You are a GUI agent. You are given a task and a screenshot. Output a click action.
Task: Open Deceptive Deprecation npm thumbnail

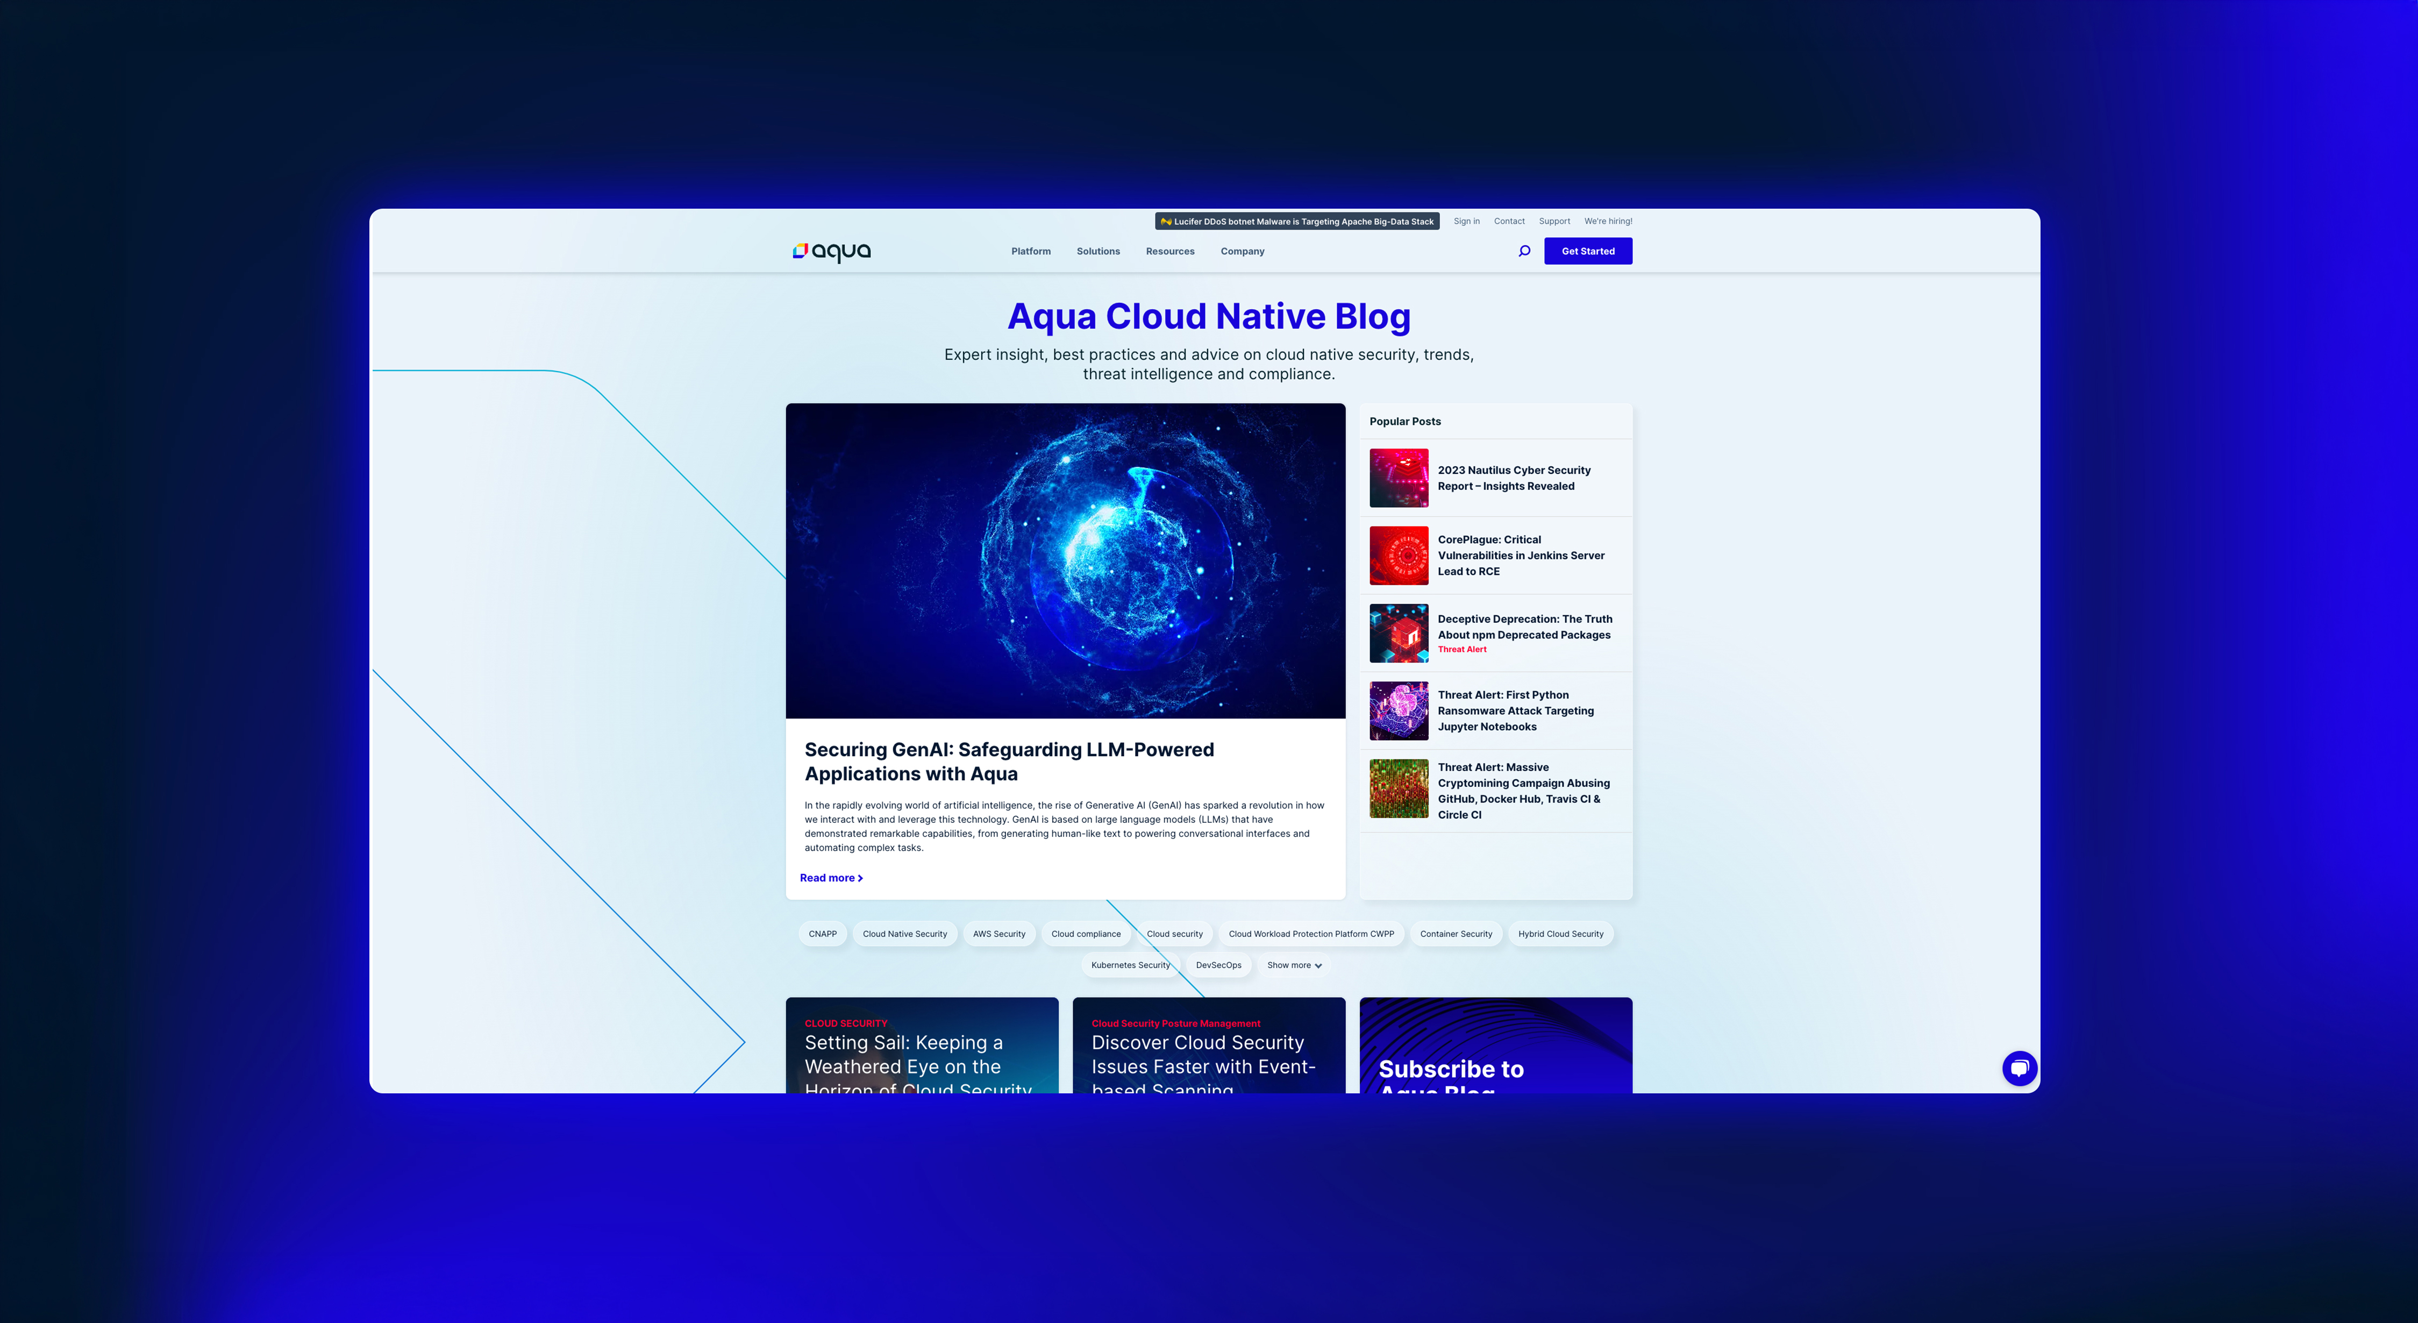coord(1399,634)
